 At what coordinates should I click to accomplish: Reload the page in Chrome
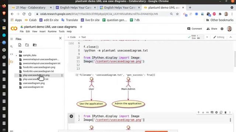tap(24, 14)
